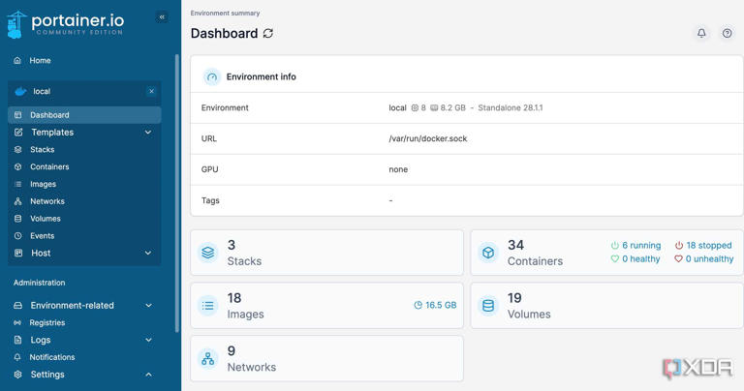This screenshot has height=391, width=744.
Task: Collapse the Settings chevron
Action: tap(148, 375)
